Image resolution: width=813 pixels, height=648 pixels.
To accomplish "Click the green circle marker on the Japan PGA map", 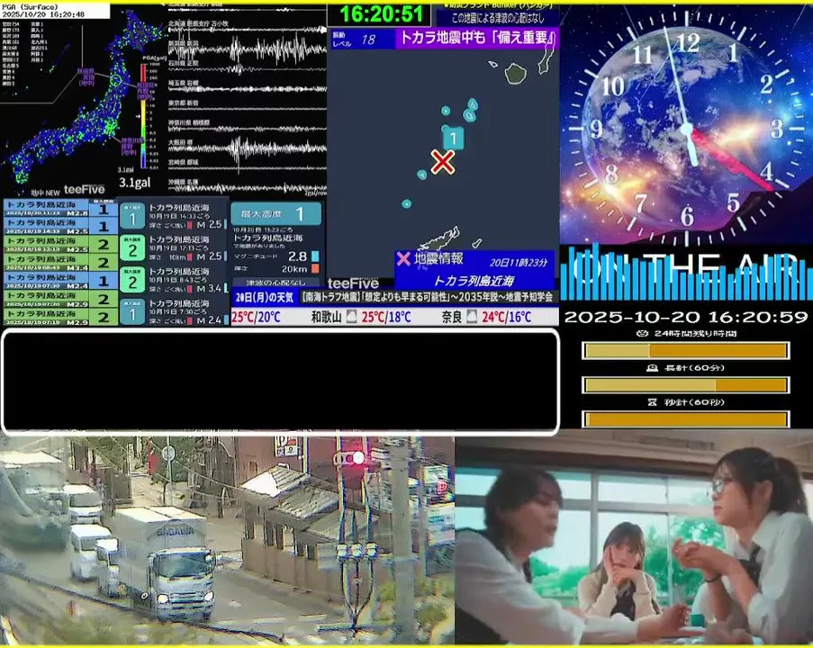I will 116,80.
